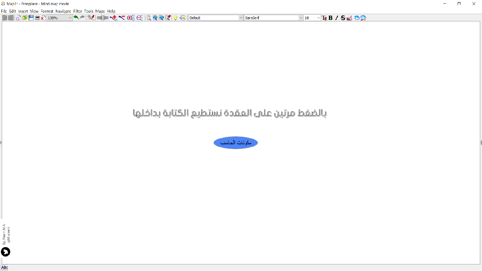
Task: Add a new child node icon
Action: pyautogui.click(x=114, y=18)
